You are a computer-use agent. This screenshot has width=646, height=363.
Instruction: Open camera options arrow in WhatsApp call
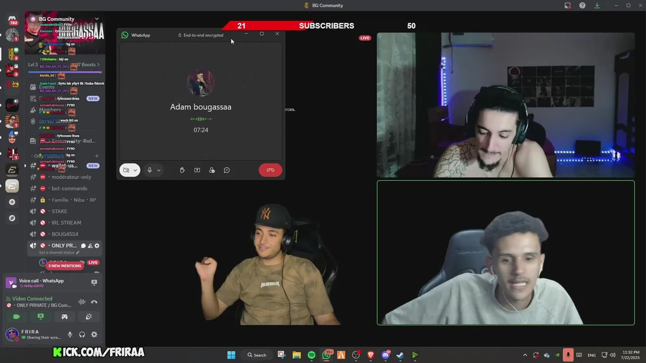coord(135,170)
